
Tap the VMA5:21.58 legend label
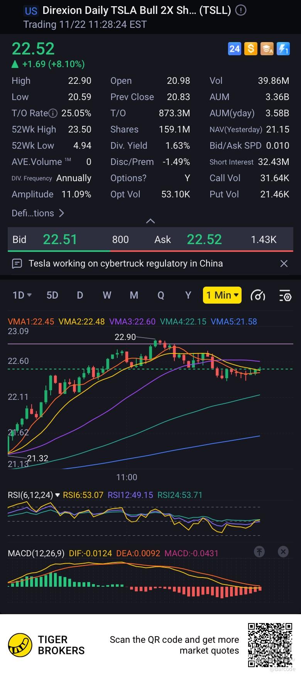click(x=234, y=321)
